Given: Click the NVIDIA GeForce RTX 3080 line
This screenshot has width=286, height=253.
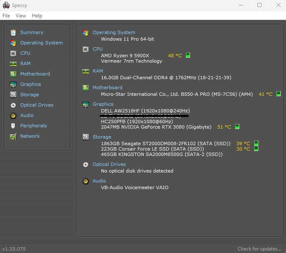Looking at the screenshot, I should (156, 127).
